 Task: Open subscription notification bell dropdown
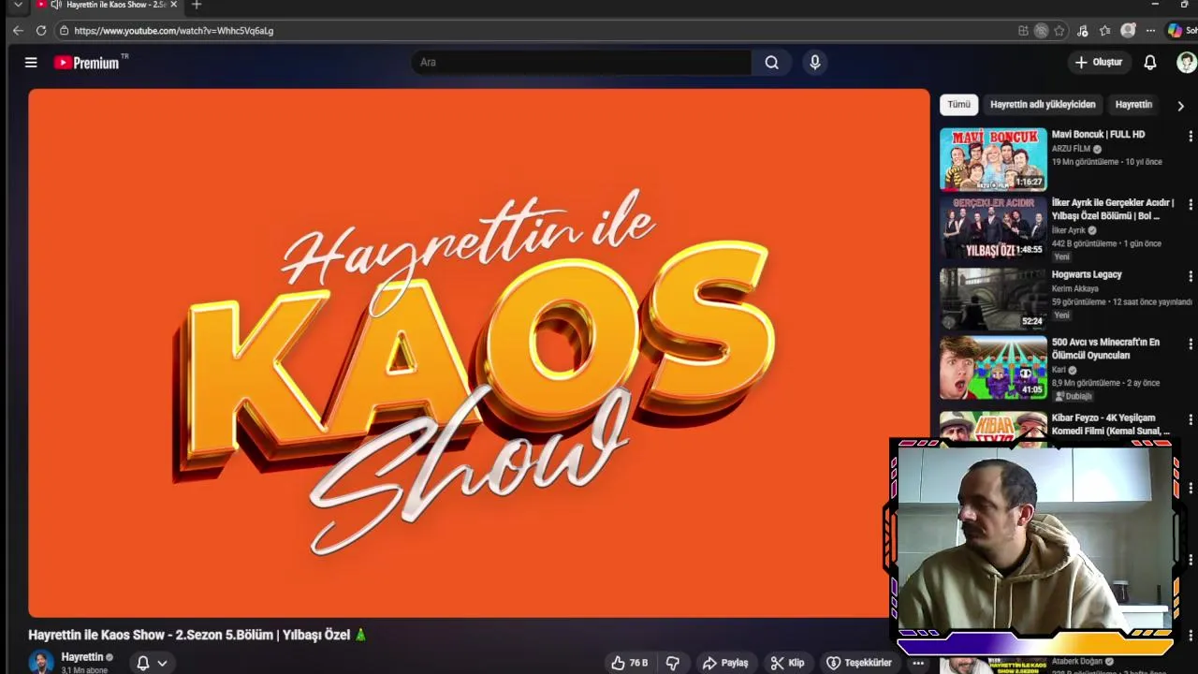(x=152, y=663)
